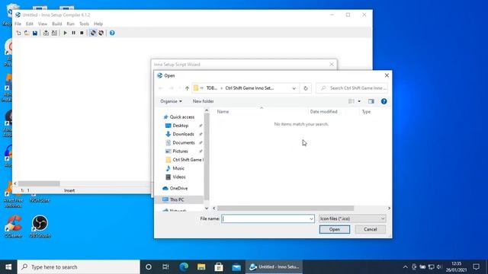Select Videos in navigation pane
This screenshot has height=274, width=488.
click(178, 177)
